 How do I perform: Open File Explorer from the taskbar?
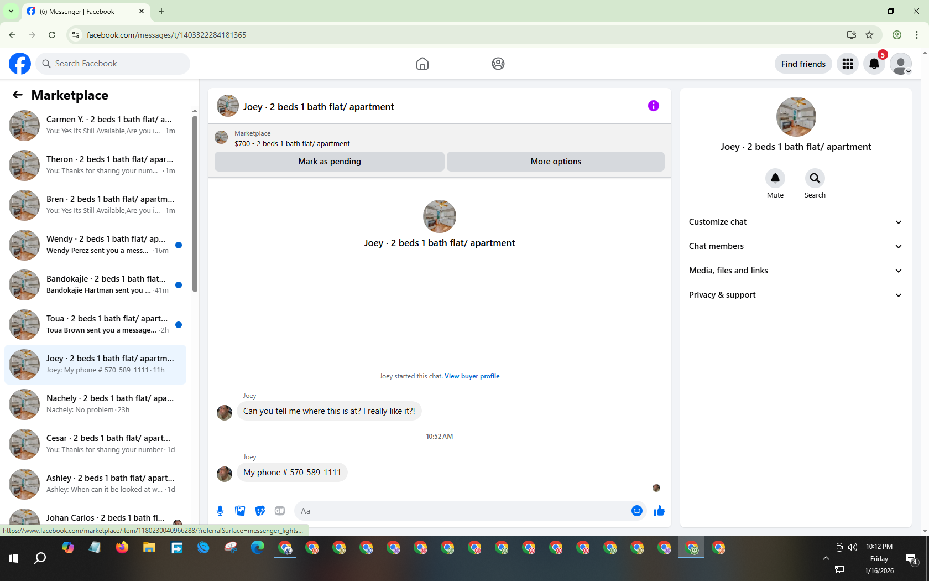click(149, 548)
